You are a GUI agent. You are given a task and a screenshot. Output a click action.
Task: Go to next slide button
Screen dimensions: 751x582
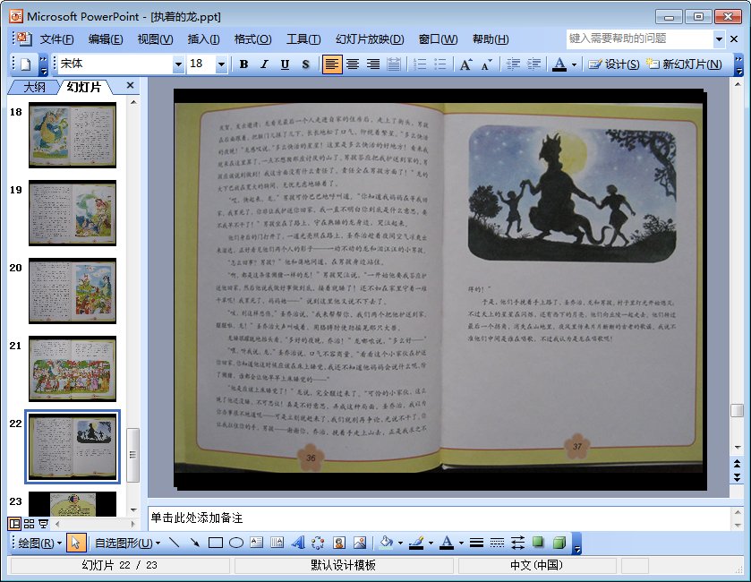point(737,477)
